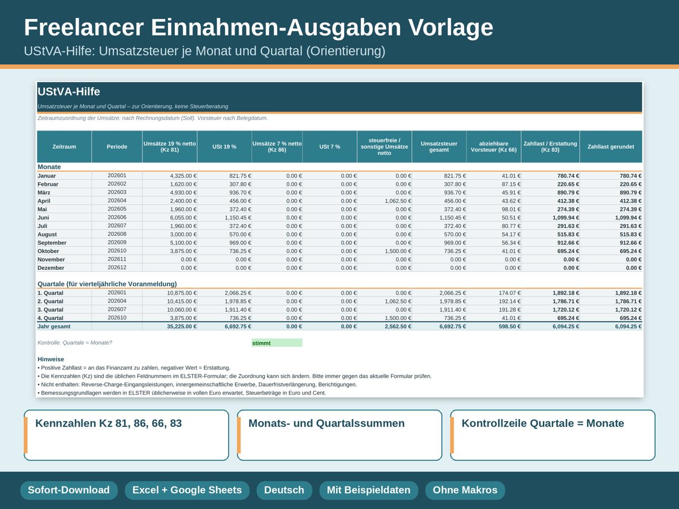The image size is (679, 509).
Task: Click the Juni revenue value 6,055.00 €
Action: click(170, 218)
